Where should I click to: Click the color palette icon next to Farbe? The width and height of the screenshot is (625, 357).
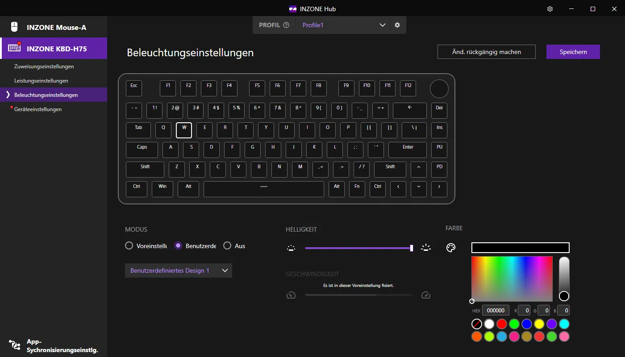(x=451, y=248)
